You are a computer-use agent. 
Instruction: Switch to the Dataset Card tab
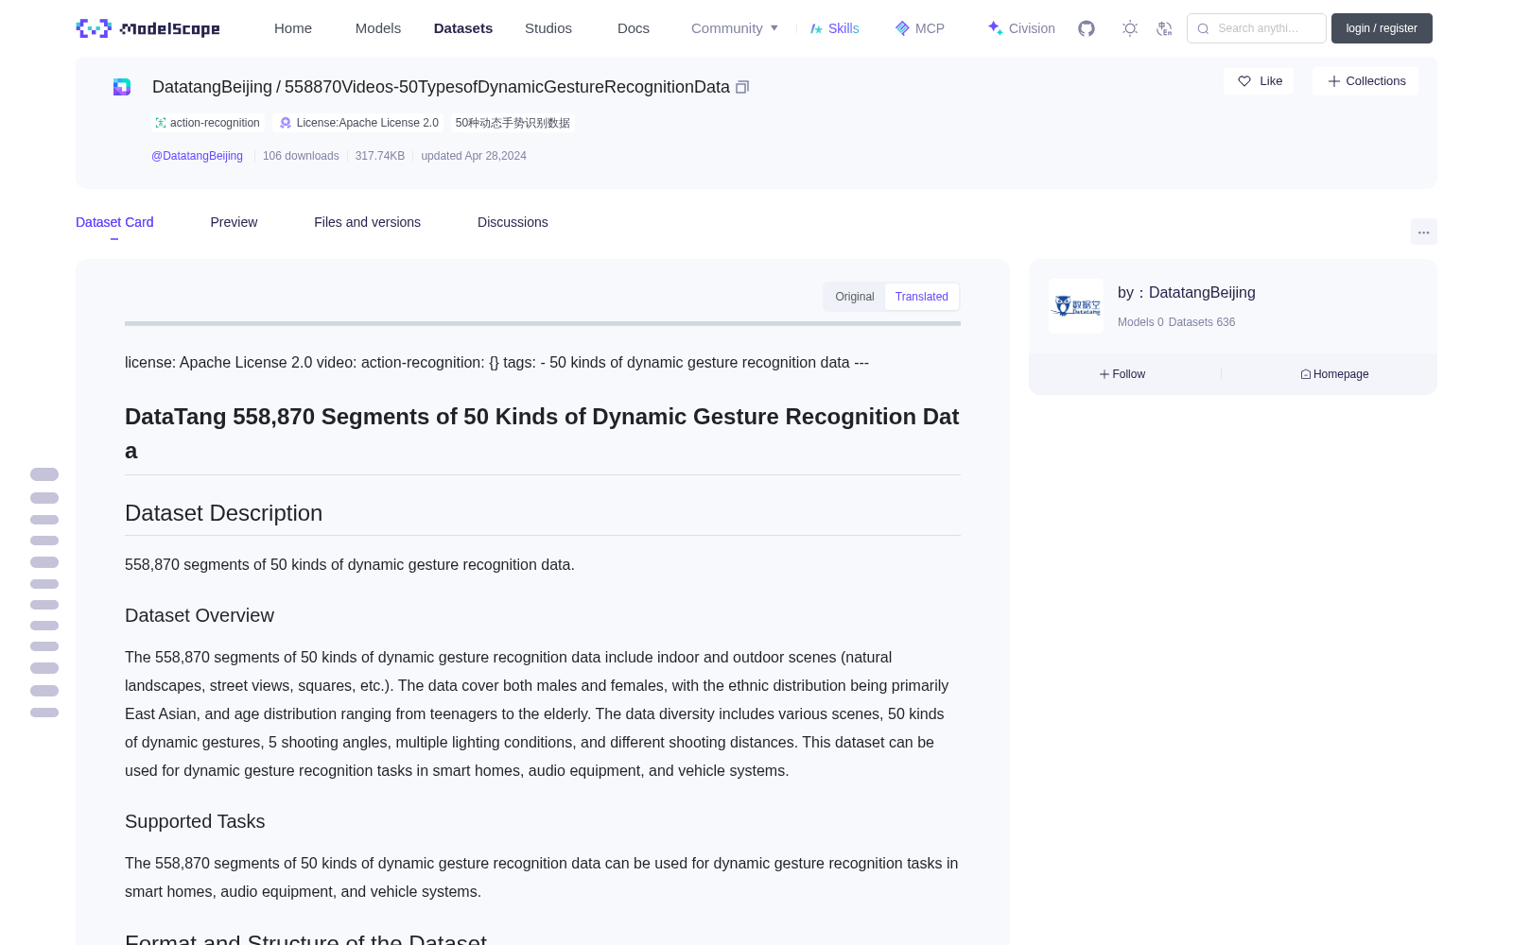[114, 222]
